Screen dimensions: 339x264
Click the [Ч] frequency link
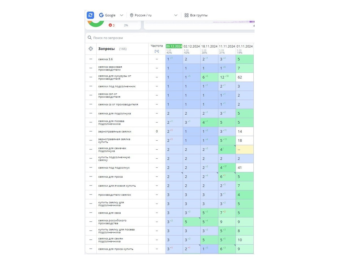(157, 51)
